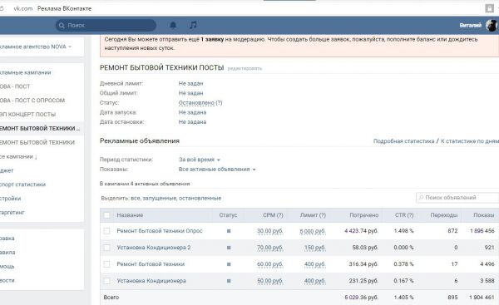Sort by the Название column header
499x305 pixels.
130,215
